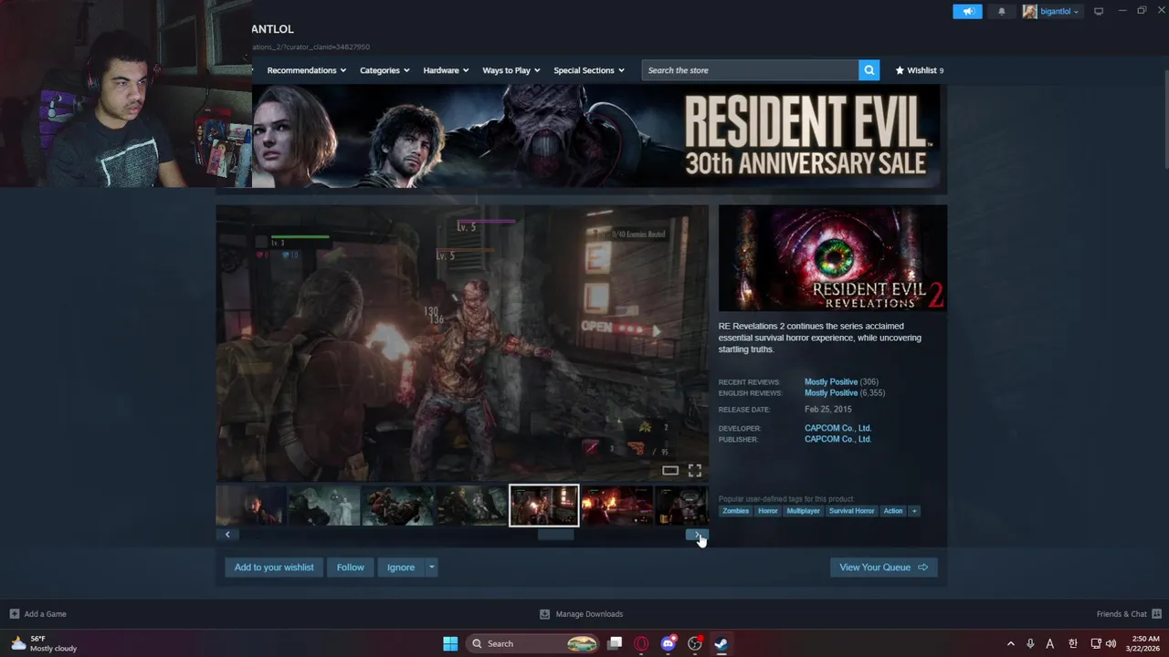Open Discord from the taskbar
This screenshot has height=657, width=1169.
(669, 644)
